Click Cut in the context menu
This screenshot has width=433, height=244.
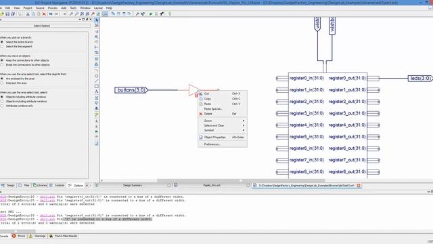pos(223,94)
